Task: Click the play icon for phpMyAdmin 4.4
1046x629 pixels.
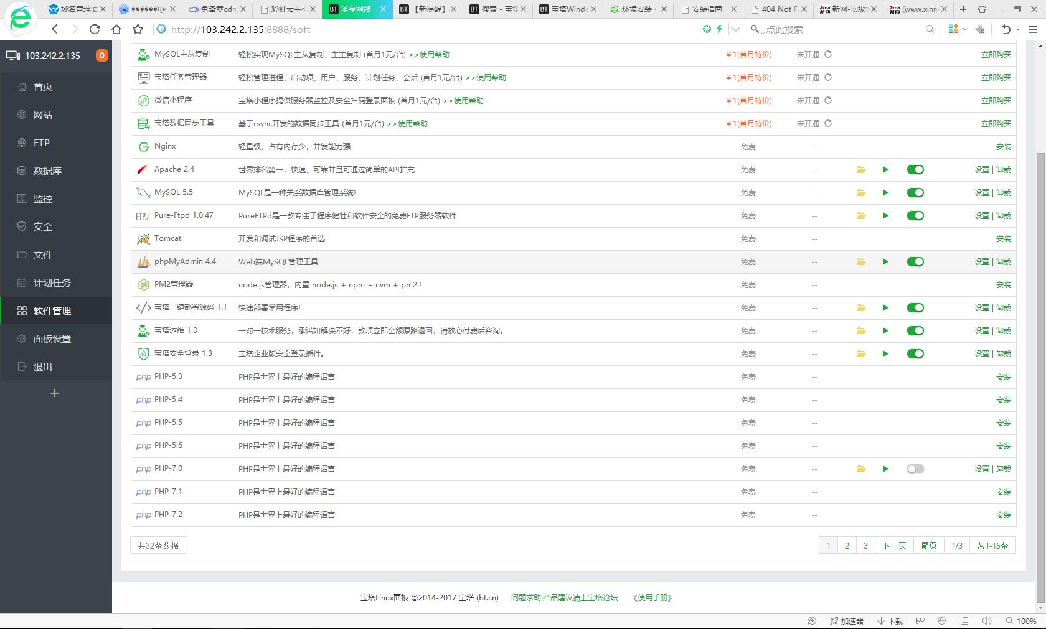Action: click(x=885, y=262)
